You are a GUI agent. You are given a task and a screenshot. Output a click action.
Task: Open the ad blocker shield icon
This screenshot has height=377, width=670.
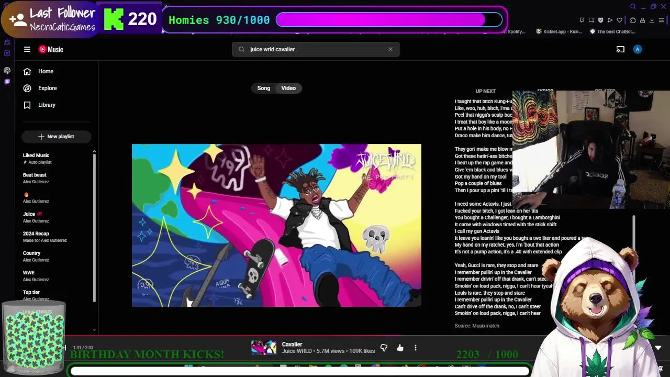600,20
